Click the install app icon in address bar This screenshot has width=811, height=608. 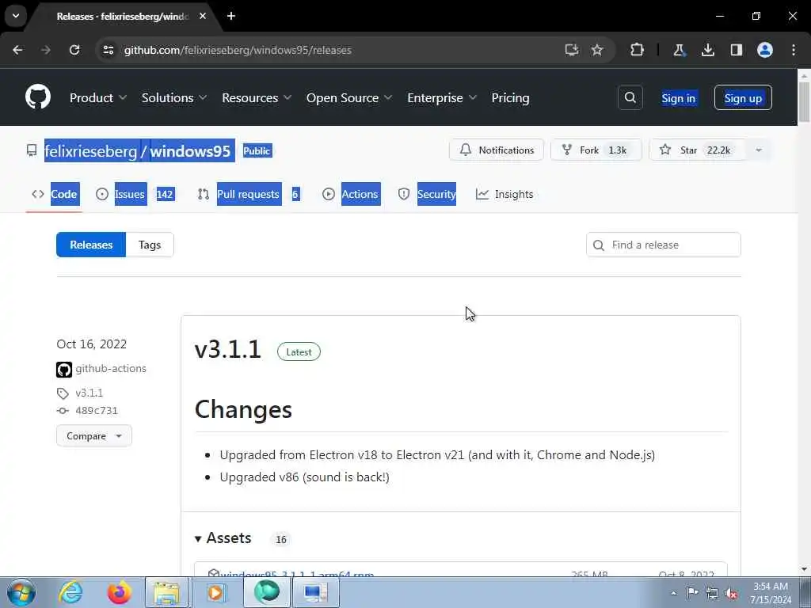click(x=571, y=50)
